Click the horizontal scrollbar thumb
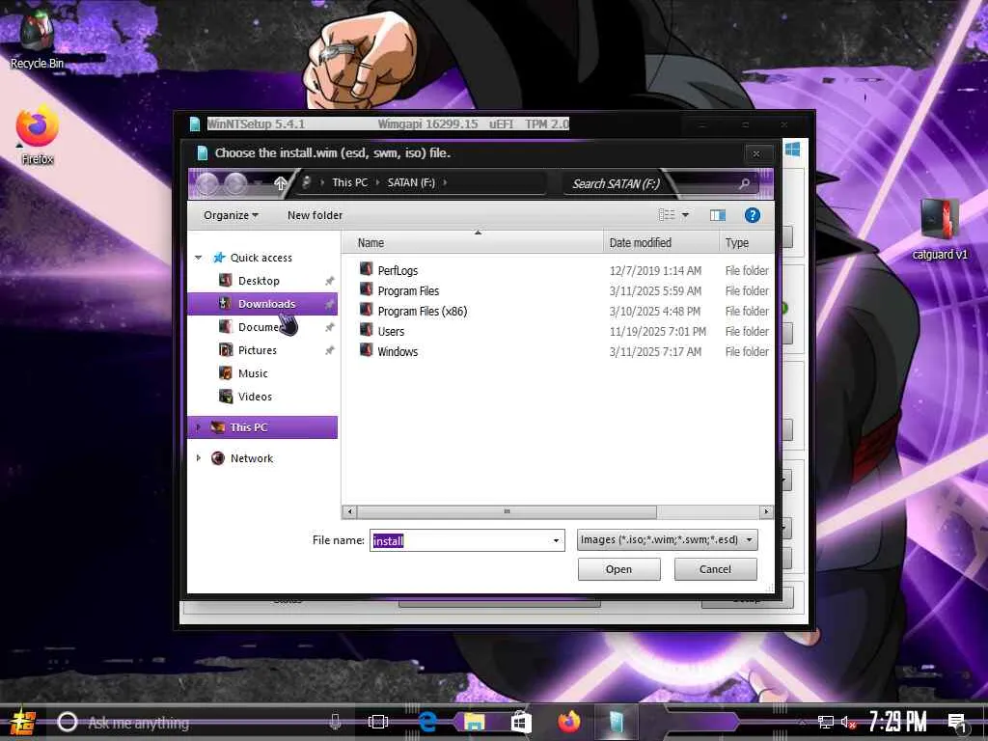Viewport: 988px width, 741px height. pyautogui.click(x=507, y=511)
